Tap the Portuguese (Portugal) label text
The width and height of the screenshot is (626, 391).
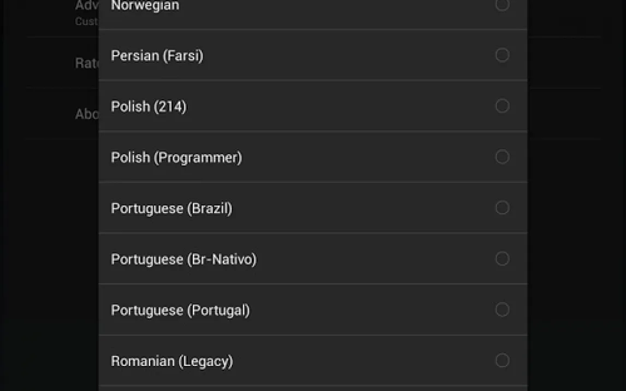pos(180,310)
